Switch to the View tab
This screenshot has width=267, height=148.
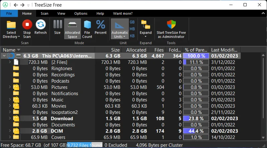pos(61,13)
